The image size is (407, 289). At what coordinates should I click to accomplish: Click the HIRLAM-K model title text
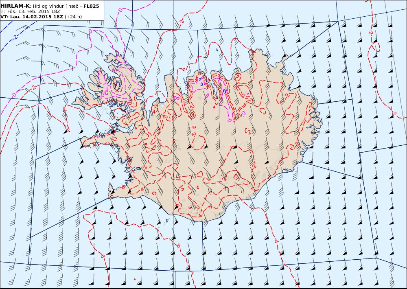15,6
